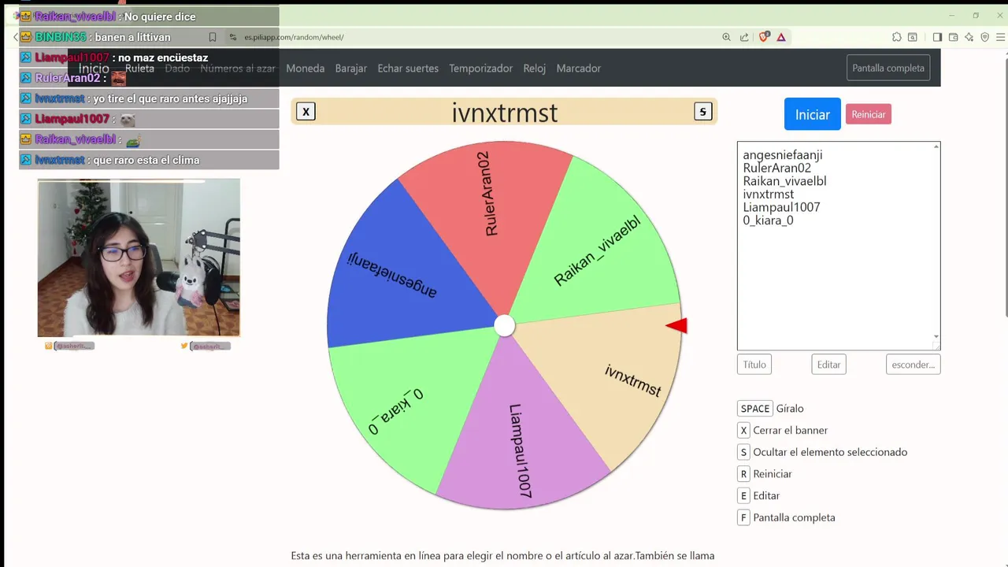Click the pink Reiniciar button

(869, 114)
